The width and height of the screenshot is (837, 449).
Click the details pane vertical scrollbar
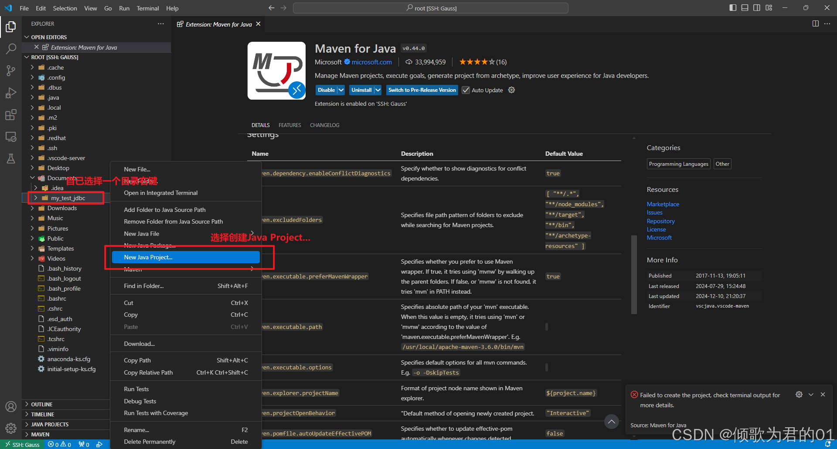(x=634, y=274)
